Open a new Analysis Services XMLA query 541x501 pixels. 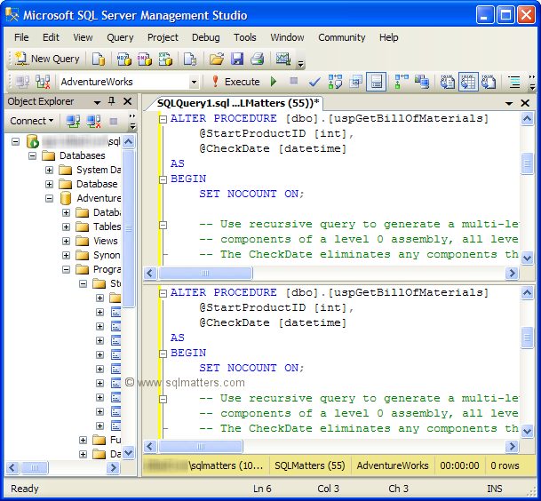165,59
